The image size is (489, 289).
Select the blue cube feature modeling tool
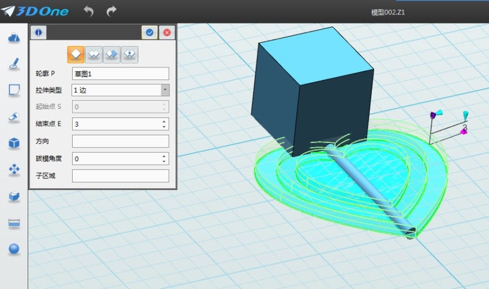point(14,143)
